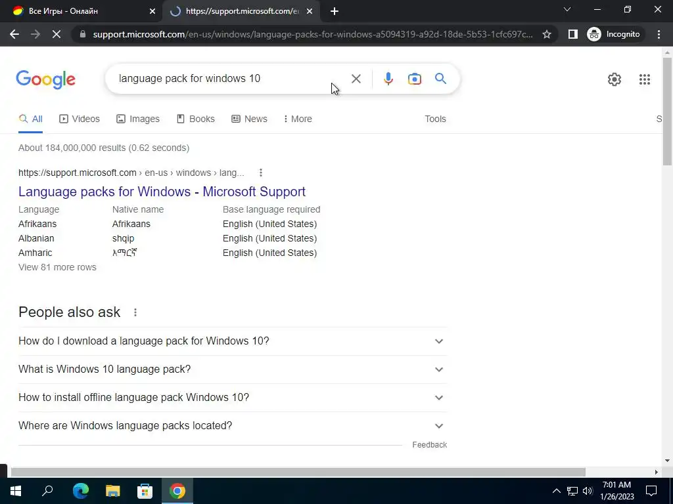
Task: Open People also ask three-dot options
Action: coord(135,312)
